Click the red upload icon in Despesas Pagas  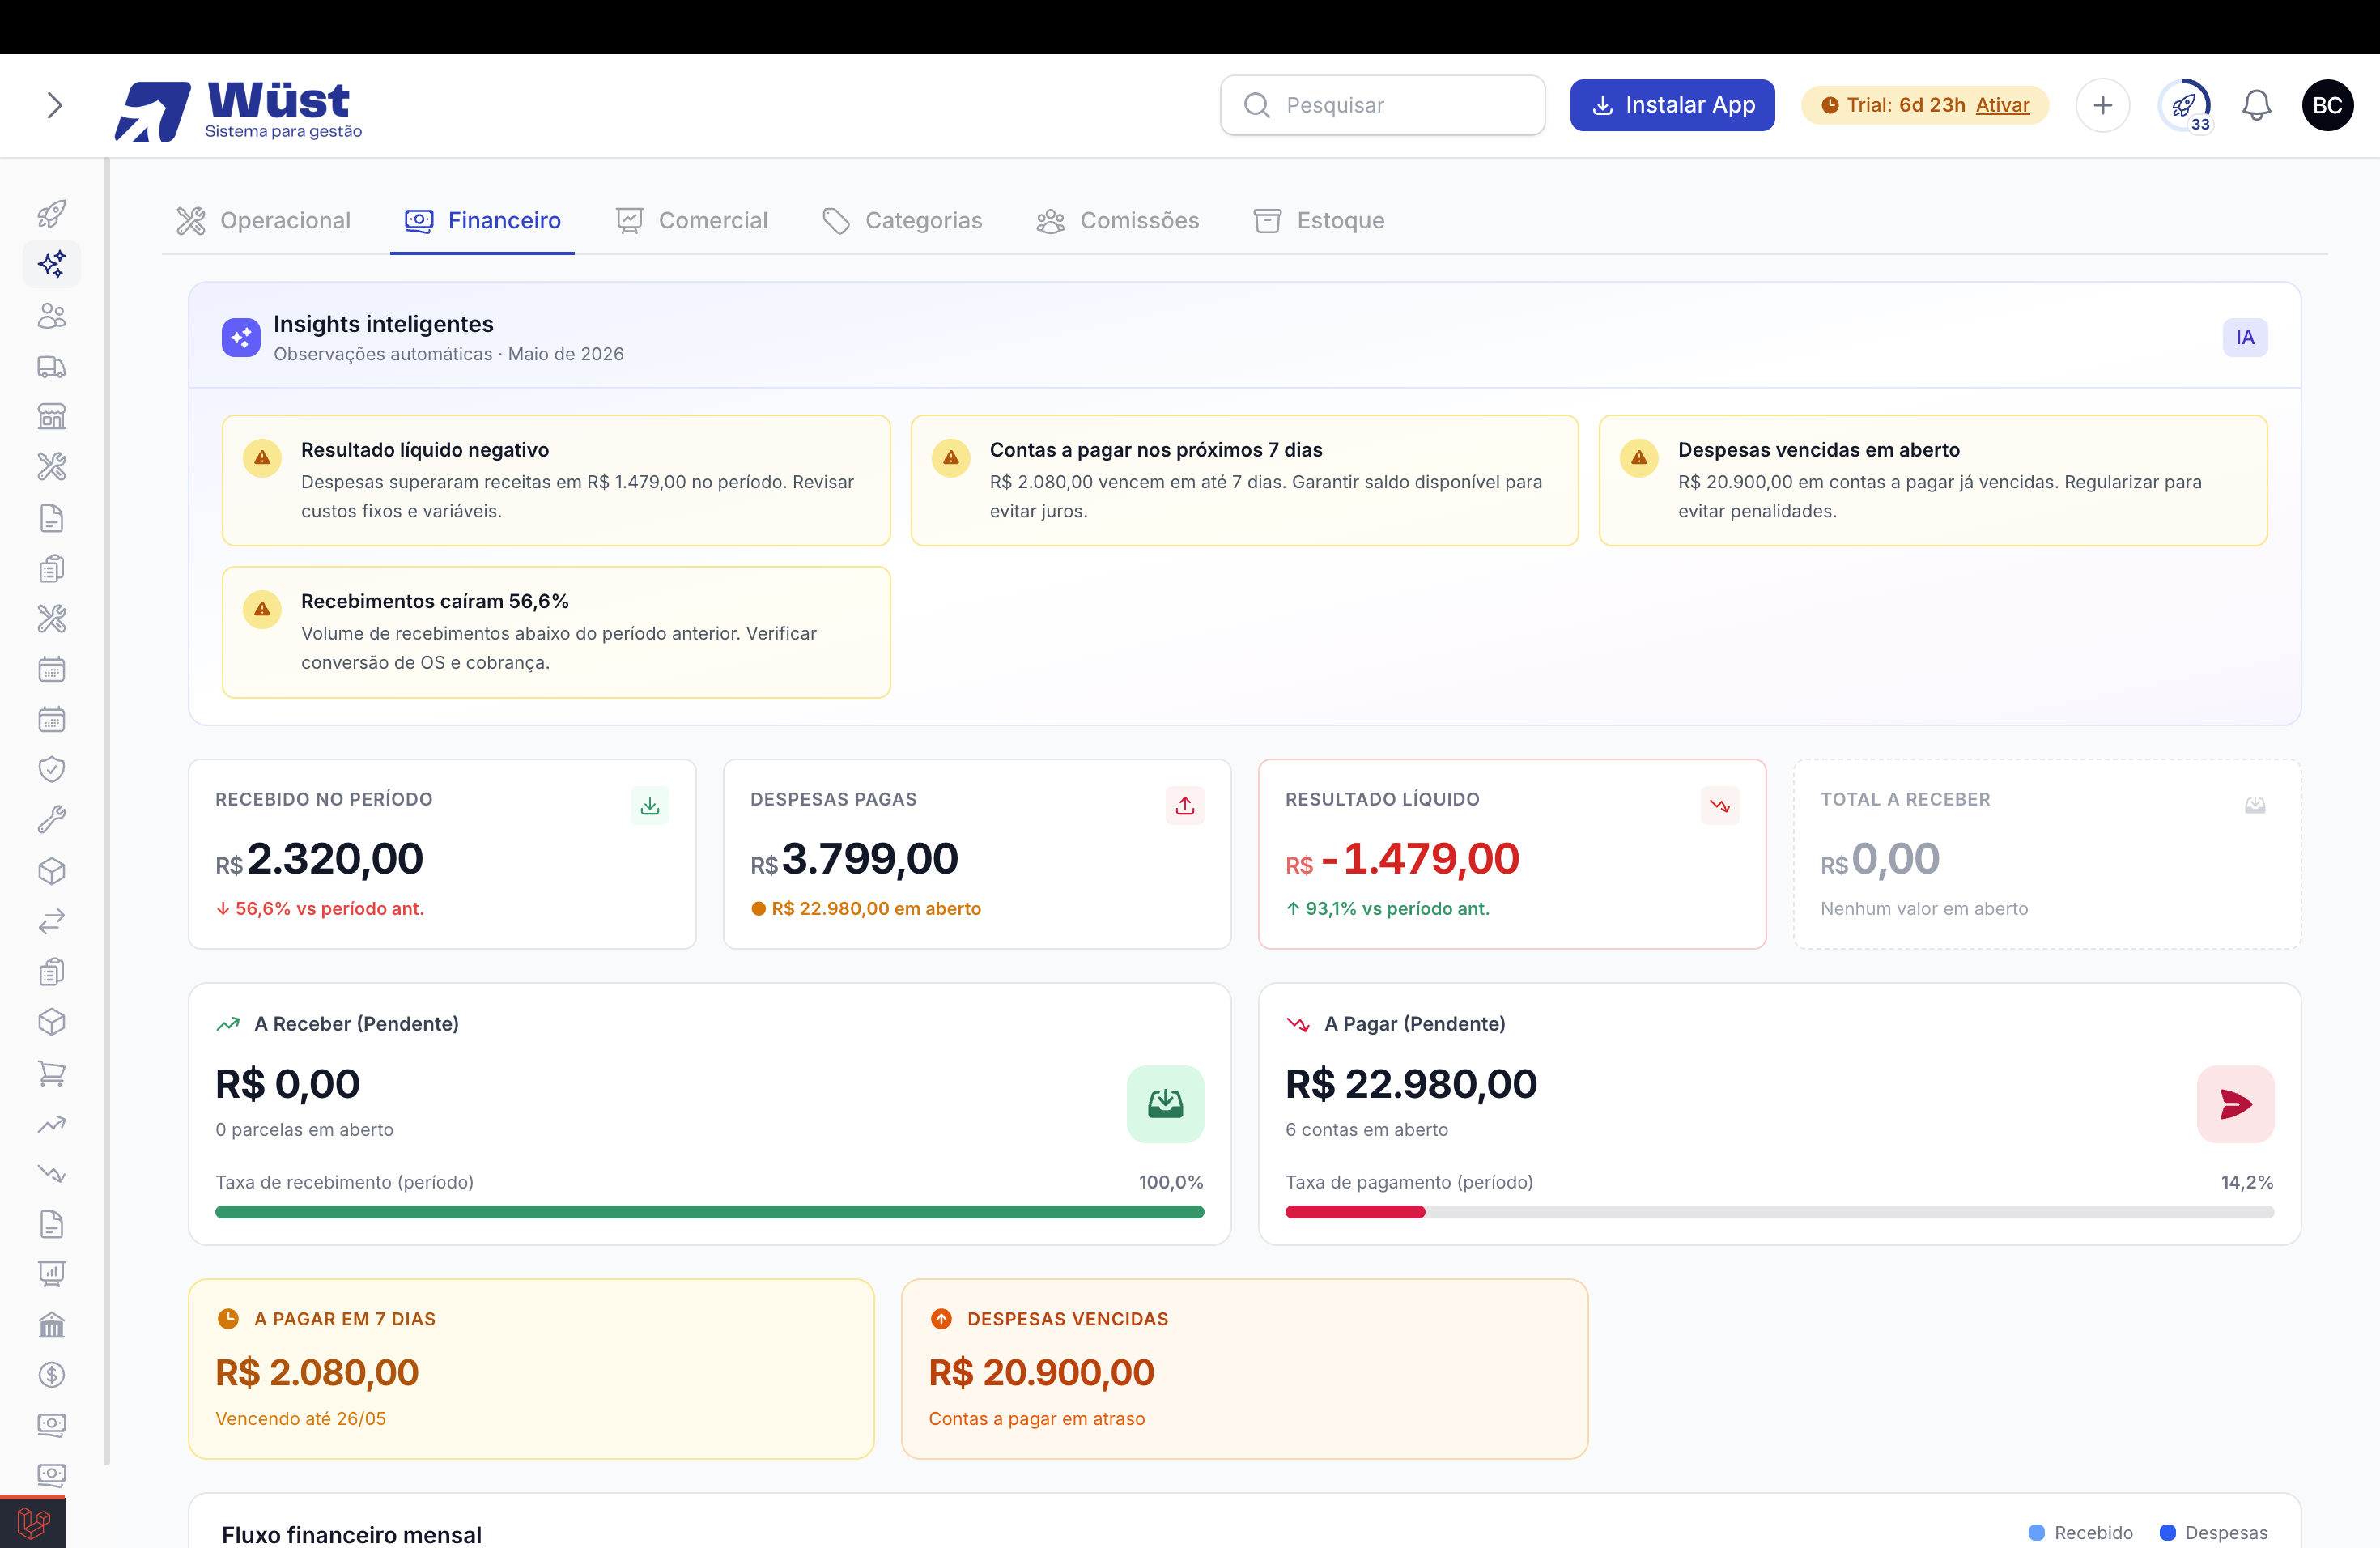click(1185, 805)
